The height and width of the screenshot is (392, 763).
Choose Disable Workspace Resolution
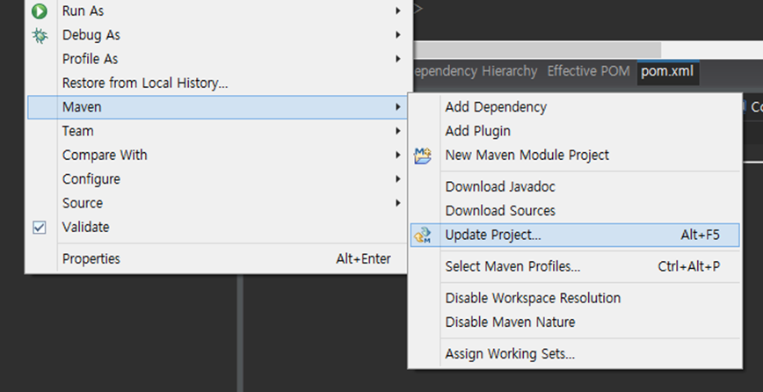point(575,298)
